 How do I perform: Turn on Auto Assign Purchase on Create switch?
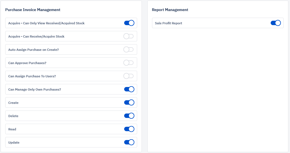click(x=128, y=49)
